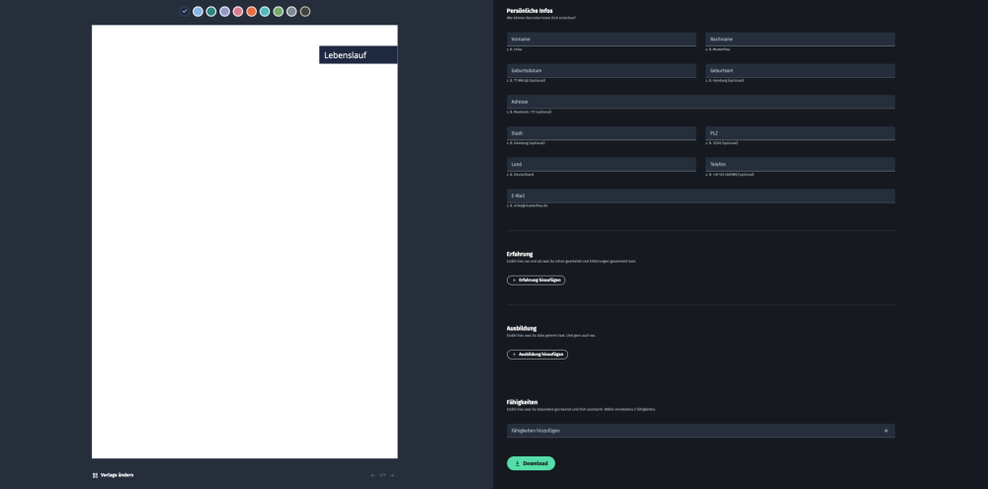Click the PLZ input field
This screenshot has width=988, height=489.
click(800, 133)
